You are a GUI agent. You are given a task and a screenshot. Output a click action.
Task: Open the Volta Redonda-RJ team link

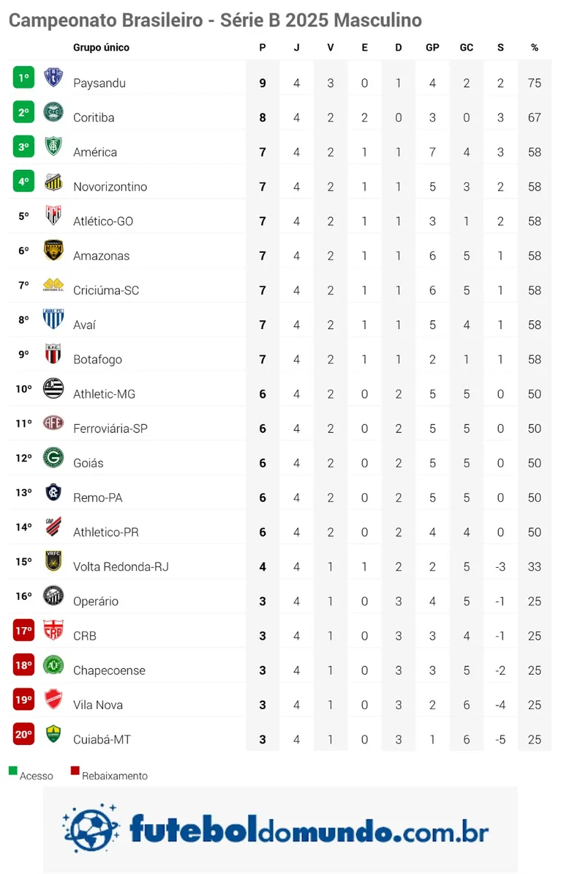[x=121, y=567]
